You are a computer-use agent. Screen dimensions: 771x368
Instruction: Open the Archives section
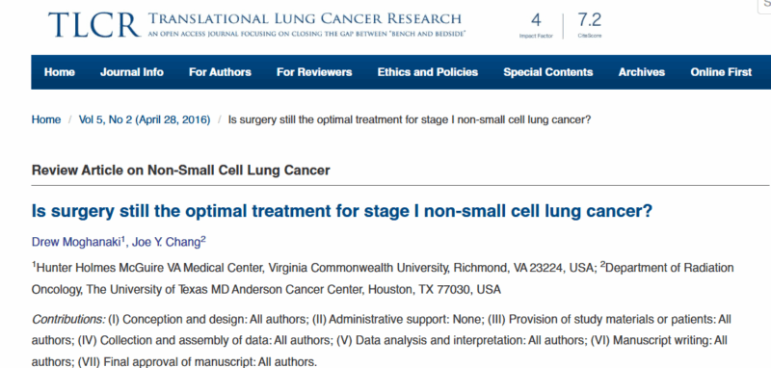pyautogui.click(x=642, y=72)
